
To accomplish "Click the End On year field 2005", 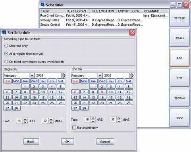I will point(116,76).
